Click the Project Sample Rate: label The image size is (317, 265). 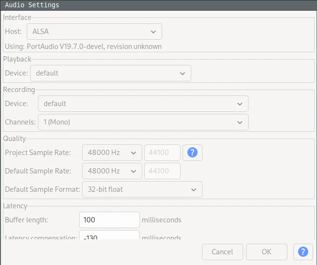[38, 153]
